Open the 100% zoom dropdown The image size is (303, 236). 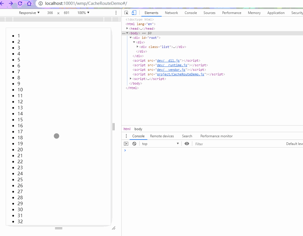83,13
